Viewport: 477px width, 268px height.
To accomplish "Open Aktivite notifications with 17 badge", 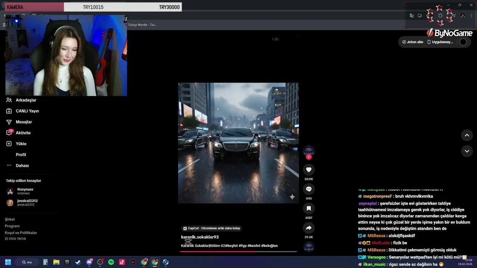I will coord(18,133).
